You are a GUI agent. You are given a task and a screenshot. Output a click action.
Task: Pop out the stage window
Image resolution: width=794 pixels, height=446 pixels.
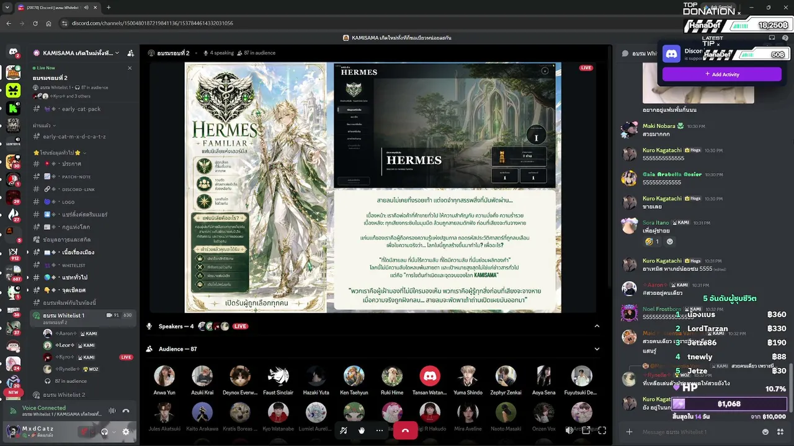pyautogui.click(x=586, y=431)
